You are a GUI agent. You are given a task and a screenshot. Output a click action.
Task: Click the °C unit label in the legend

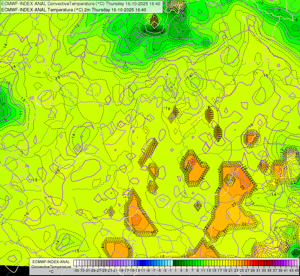pos(51,272)
